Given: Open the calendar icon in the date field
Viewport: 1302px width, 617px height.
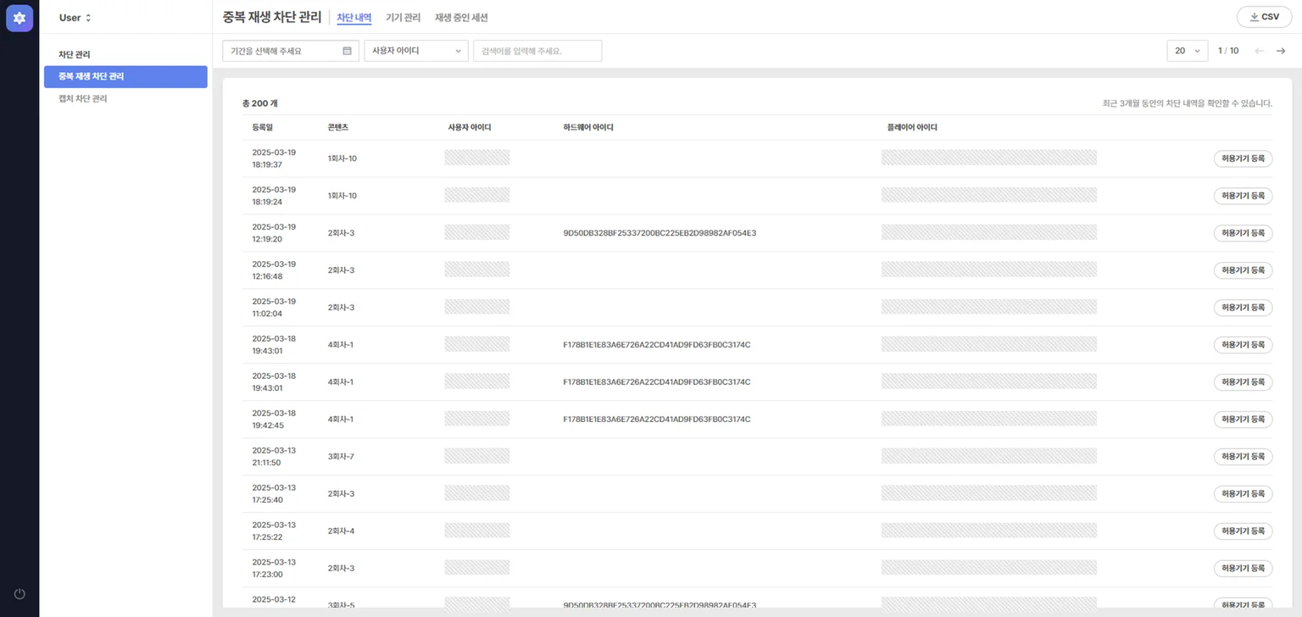Looking at the screenshot, I should pyautogui.click(x=347, y=51).
